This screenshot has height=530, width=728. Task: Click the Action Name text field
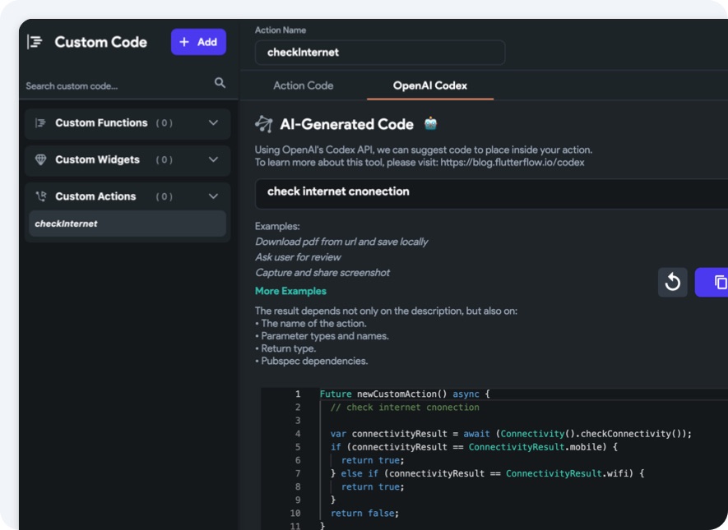click(380, 53)
